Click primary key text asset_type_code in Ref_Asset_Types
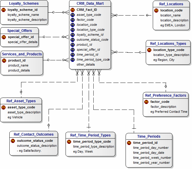Viewport: 192px width, 169px height. (21, 107)
